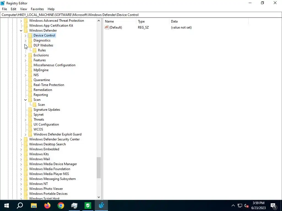Click the tree pane scrollbar thumb
282x211 pixels.
coord(99,168)
